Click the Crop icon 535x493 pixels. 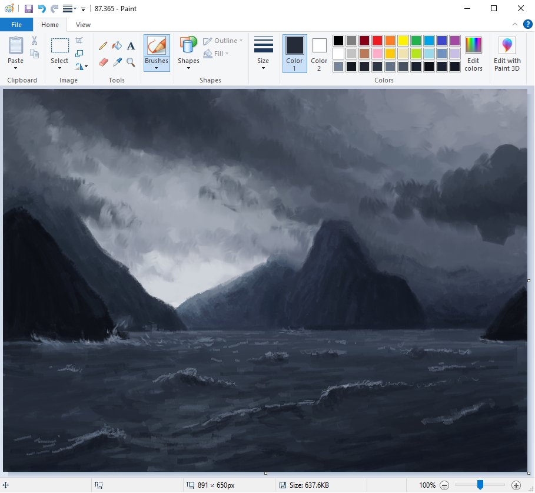point(79,41)
